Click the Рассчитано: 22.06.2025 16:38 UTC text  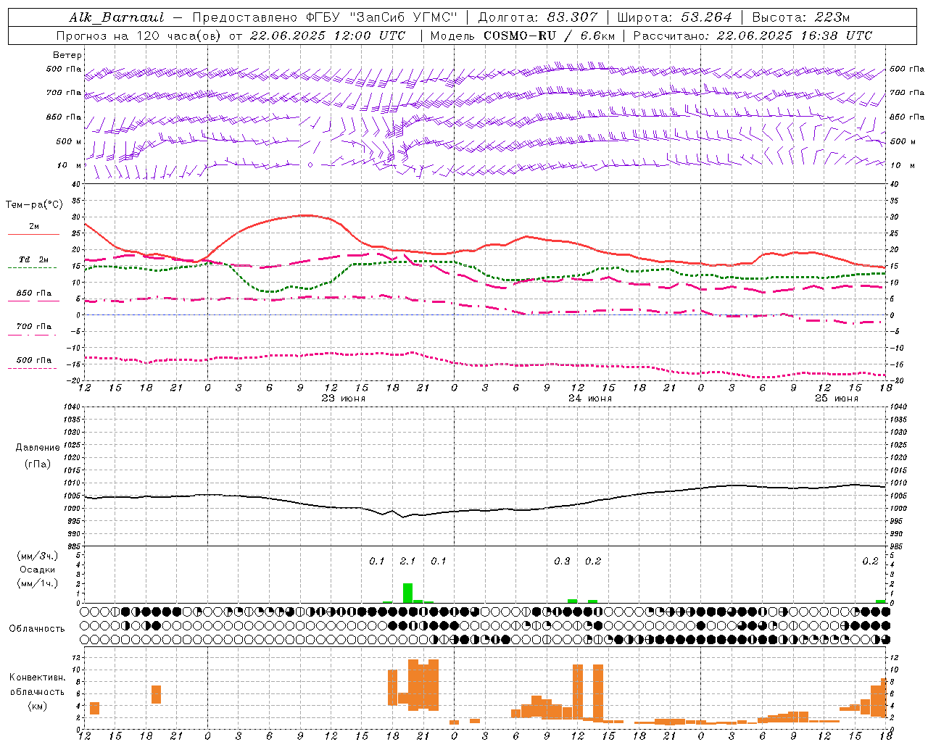[753, 36]
